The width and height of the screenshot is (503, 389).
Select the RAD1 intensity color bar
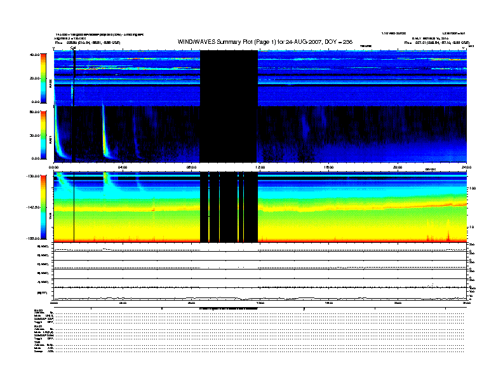point(43,135)
